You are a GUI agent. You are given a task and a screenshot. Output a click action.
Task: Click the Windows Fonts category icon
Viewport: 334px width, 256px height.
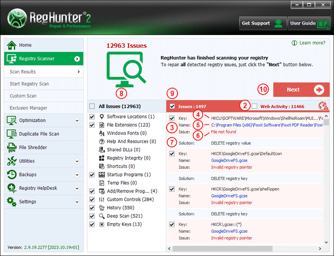point(102,133)
